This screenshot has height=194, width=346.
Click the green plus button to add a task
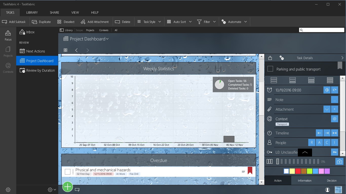click(x=67, y=187)
